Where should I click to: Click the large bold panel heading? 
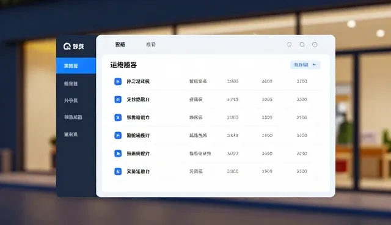123,65
